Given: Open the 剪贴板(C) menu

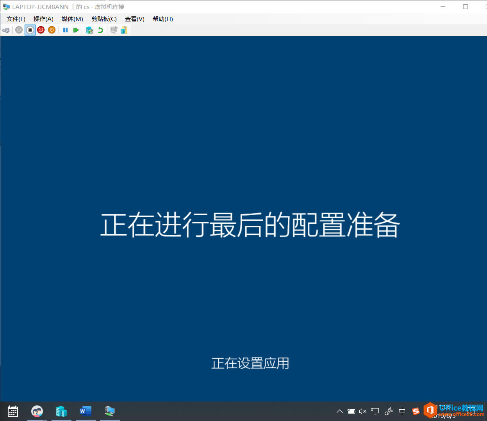Looking at the screenshot, I should coord(104,19).
